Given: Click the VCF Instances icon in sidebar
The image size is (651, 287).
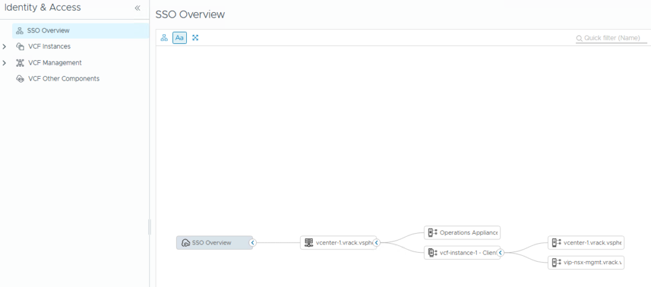Looking at the screenshot, I should [x=20, y=46].
